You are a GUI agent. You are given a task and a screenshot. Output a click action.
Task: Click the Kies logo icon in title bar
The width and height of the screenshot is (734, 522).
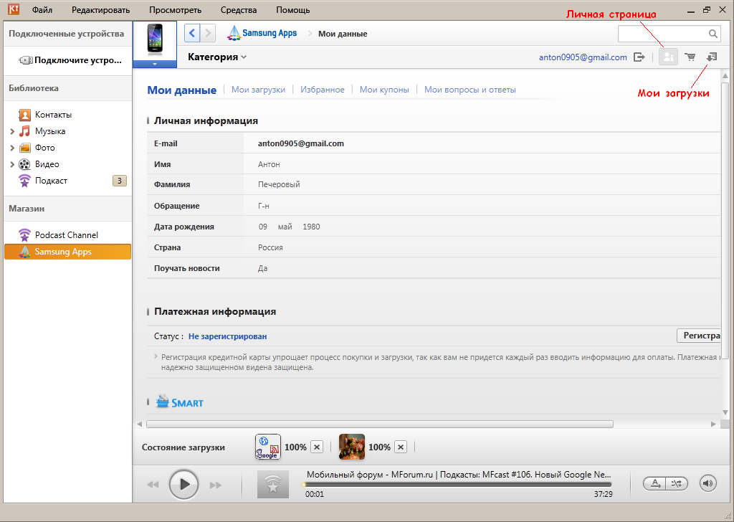[x=14, y=9]
